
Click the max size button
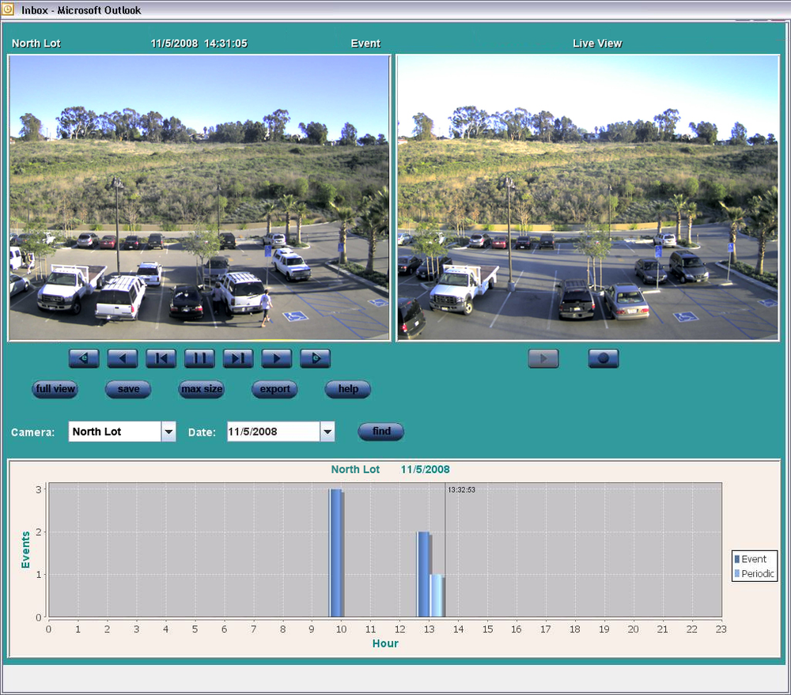pos(202,389)
